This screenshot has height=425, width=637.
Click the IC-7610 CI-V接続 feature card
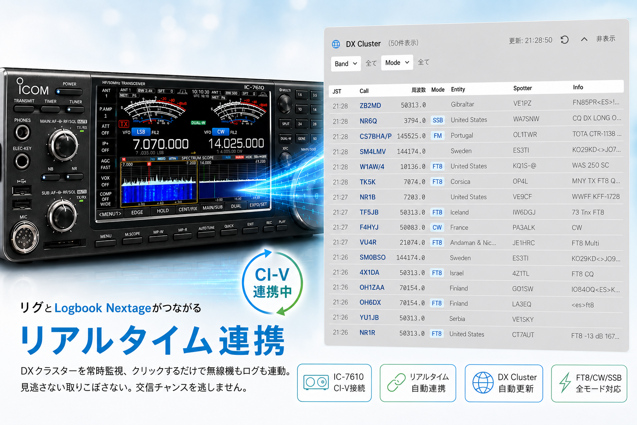coord(334,383)
